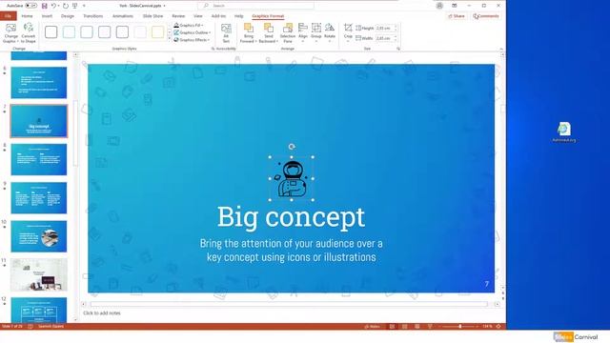
Task: Click the Search box in title bar
Action: click(256, 6)
